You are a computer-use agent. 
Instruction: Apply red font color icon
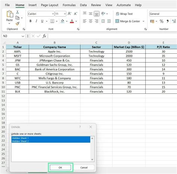[x=72, y=21]
